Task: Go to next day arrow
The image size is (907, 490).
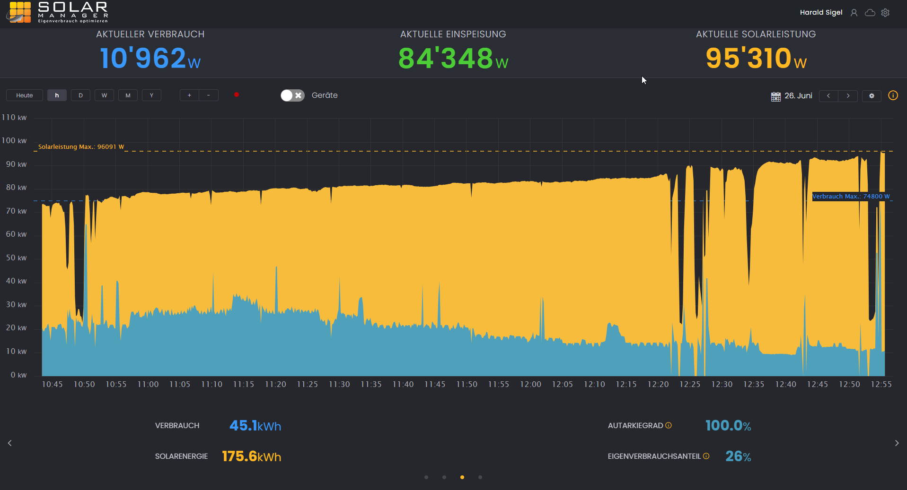Action: pos(848,96)
